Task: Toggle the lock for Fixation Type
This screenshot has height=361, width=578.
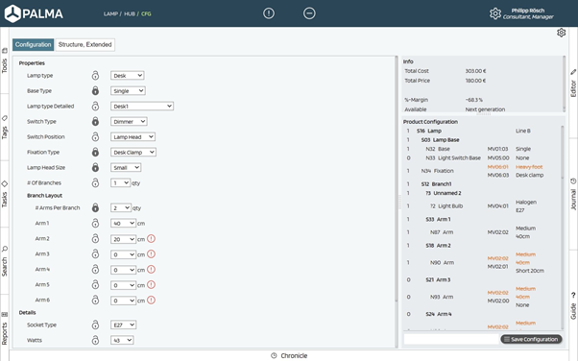Action: point(95,152)
